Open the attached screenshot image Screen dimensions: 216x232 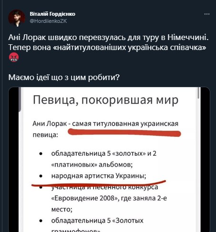point(109,160)
